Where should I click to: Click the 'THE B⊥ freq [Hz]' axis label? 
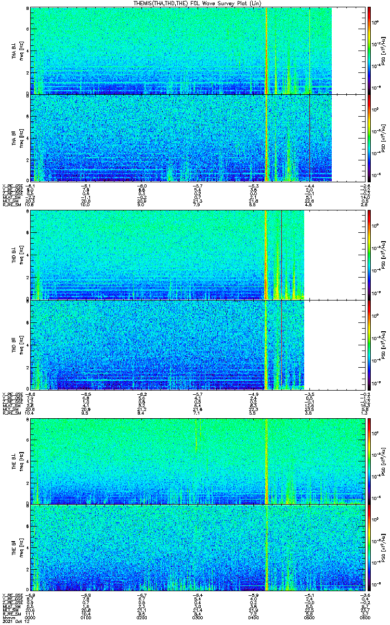tap(17, 461)
